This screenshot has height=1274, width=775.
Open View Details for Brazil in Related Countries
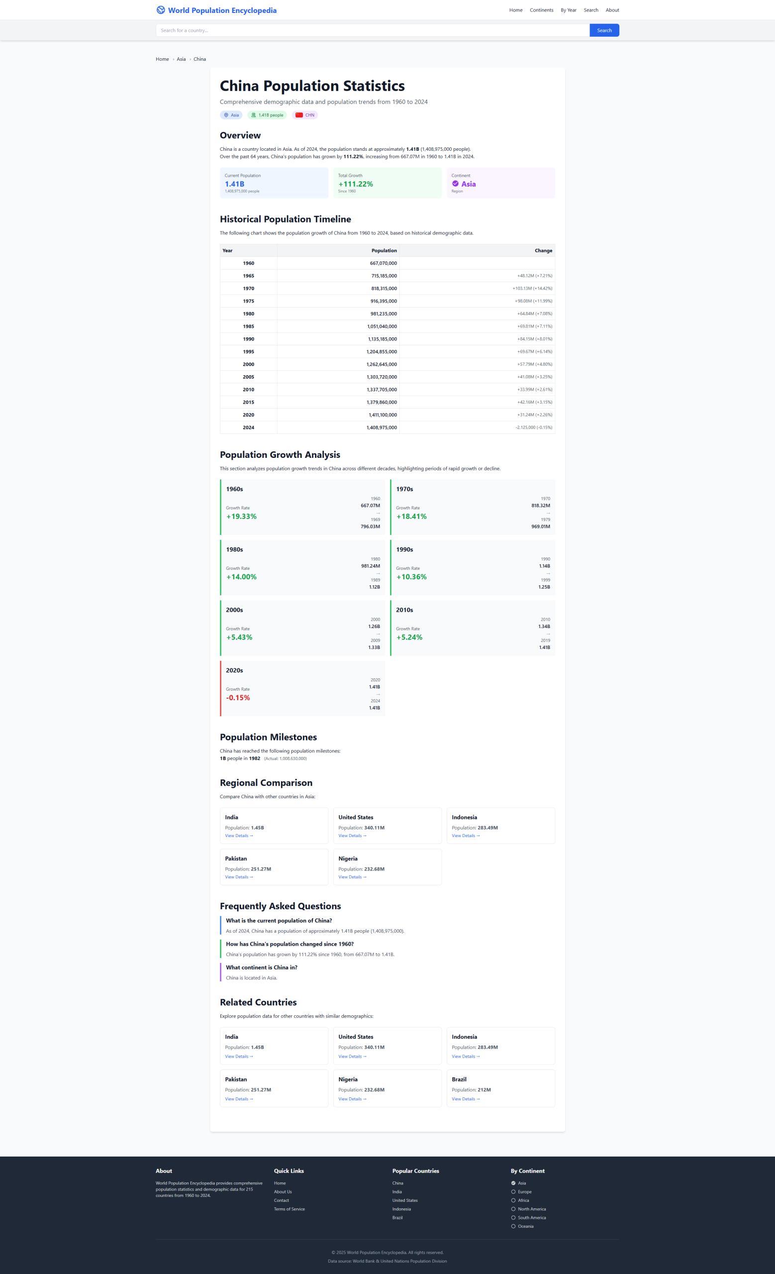(x=466, y=1099)
